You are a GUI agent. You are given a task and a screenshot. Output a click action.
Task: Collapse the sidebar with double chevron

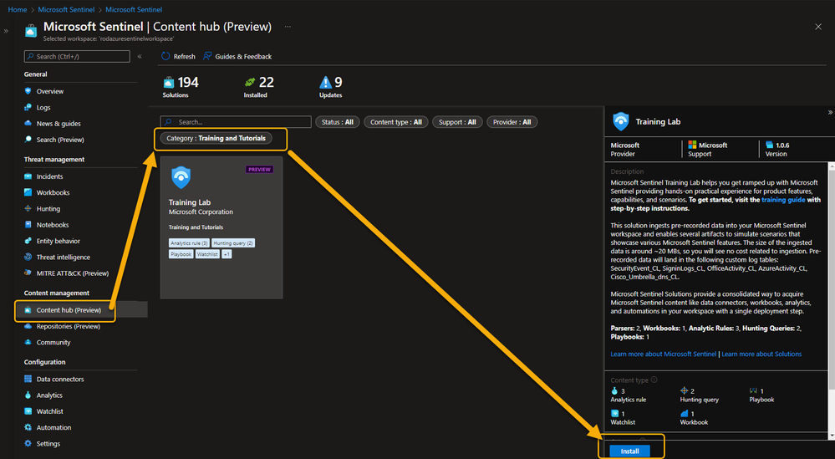coord(140,56)
